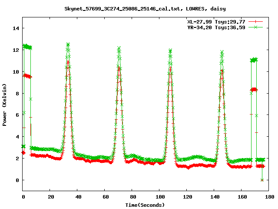Viewport: 278px width, 209px height.
Task: Click the data point at zero Kelvin near 175 seconds
Action: [262, 180]
